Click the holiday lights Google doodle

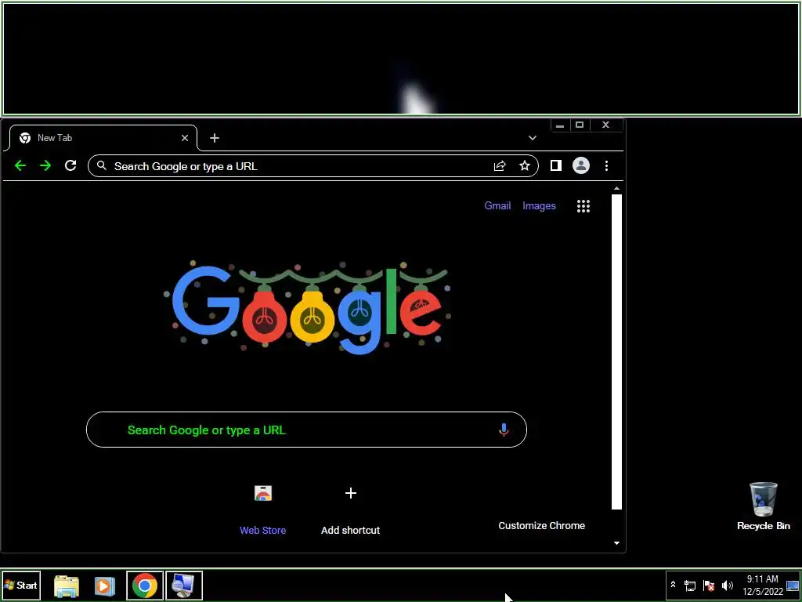(307, 308)
